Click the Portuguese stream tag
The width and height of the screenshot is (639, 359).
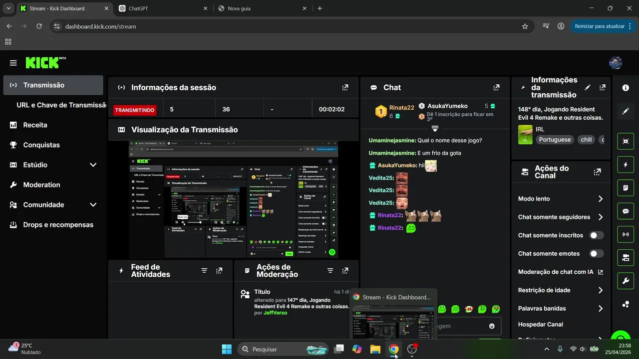(x=555, y=140)
